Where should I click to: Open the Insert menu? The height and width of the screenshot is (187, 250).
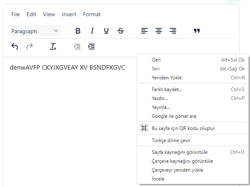click(69, 14)
